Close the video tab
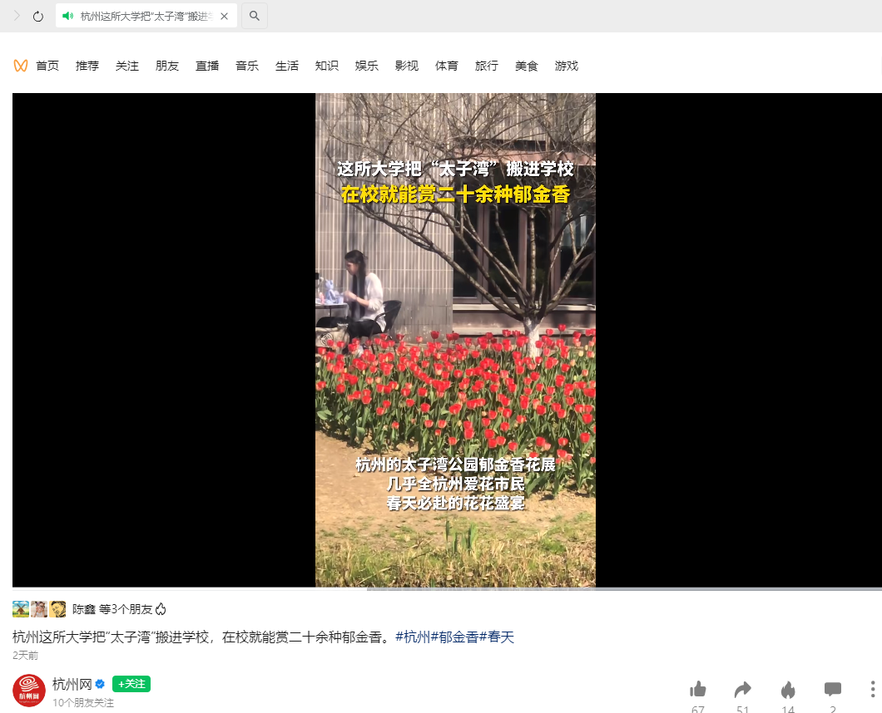The image size is (882, 713). (x=224, y=17)
